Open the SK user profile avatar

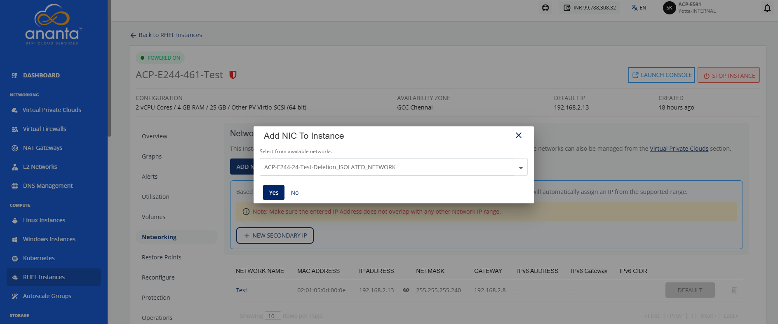[669, 8]
